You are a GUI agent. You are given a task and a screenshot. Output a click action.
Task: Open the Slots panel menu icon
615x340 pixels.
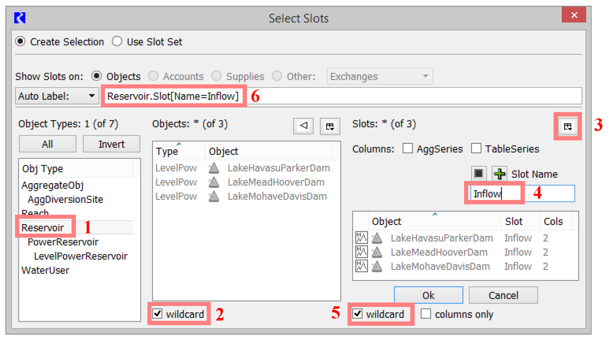568,127
